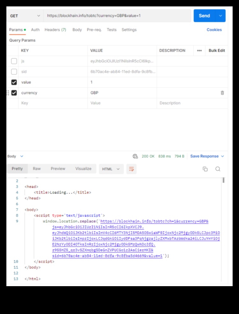Select the Raw response view tab
Screen dimensions: 239x314
pyautogui.click(x=37, y=169)
